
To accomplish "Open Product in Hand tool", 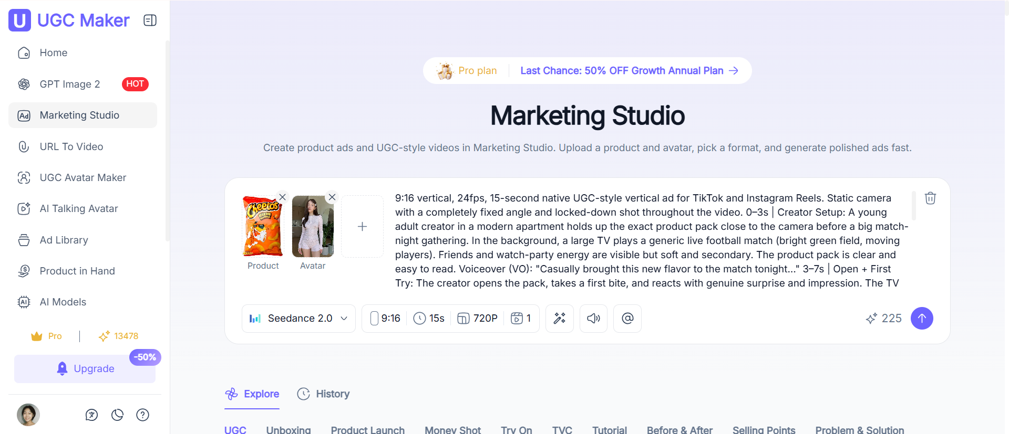I will (x=83, y=271).
